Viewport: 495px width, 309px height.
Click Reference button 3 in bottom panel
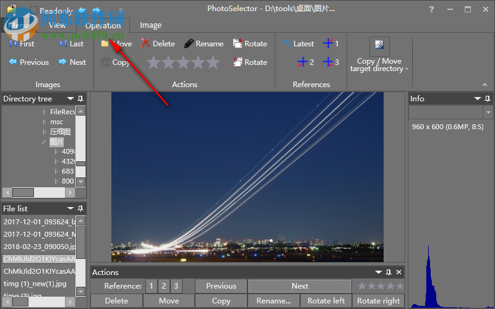pos(176,286)
